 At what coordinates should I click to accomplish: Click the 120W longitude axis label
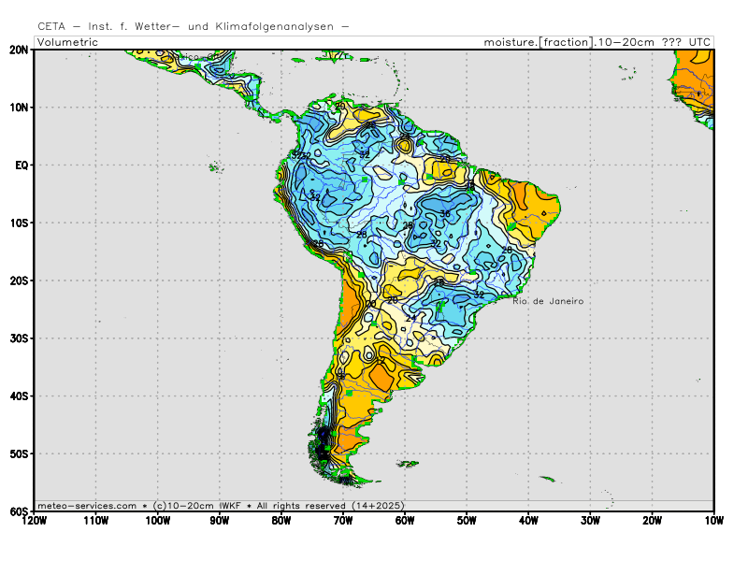35,520
